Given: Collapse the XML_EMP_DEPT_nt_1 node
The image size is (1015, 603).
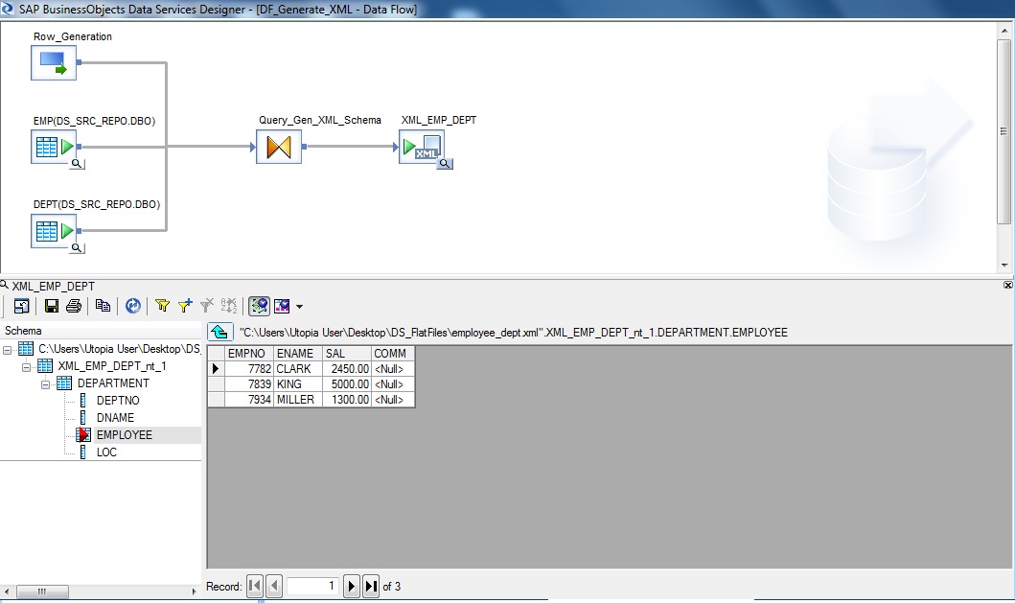Looking at the screenshot, I should click(26, 366).
